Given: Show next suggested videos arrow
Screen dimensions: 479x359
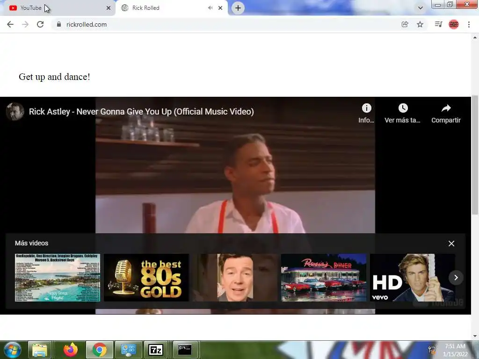Looking at the screenshot, I should (456, 278).
